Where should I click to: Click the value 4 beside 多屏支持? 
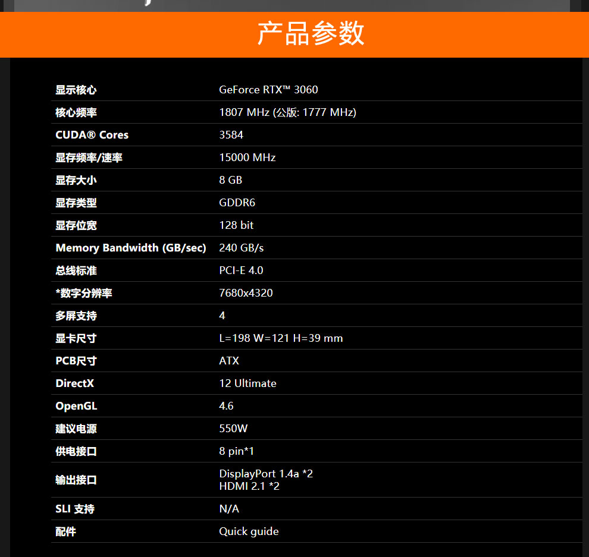tap(222, 316)
